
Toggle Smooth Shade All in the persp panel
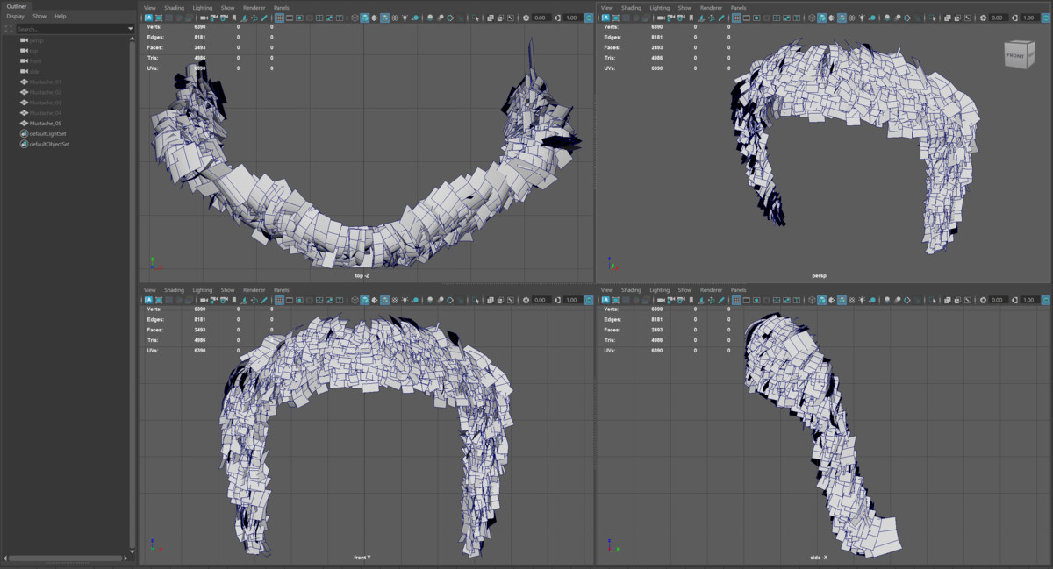(821, 18)
